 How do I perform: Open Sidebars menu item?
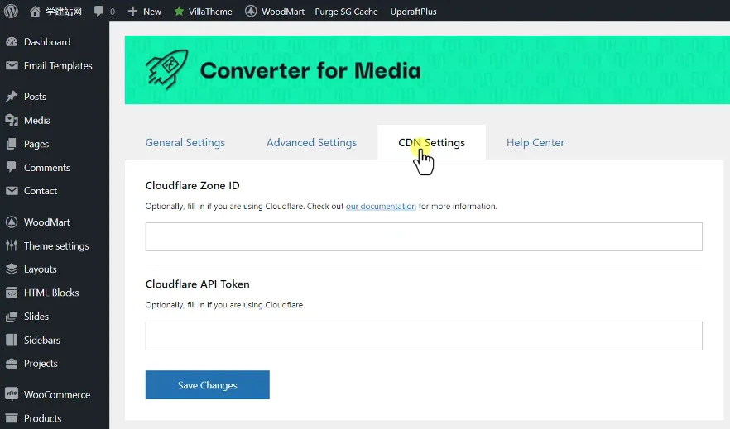42,341
